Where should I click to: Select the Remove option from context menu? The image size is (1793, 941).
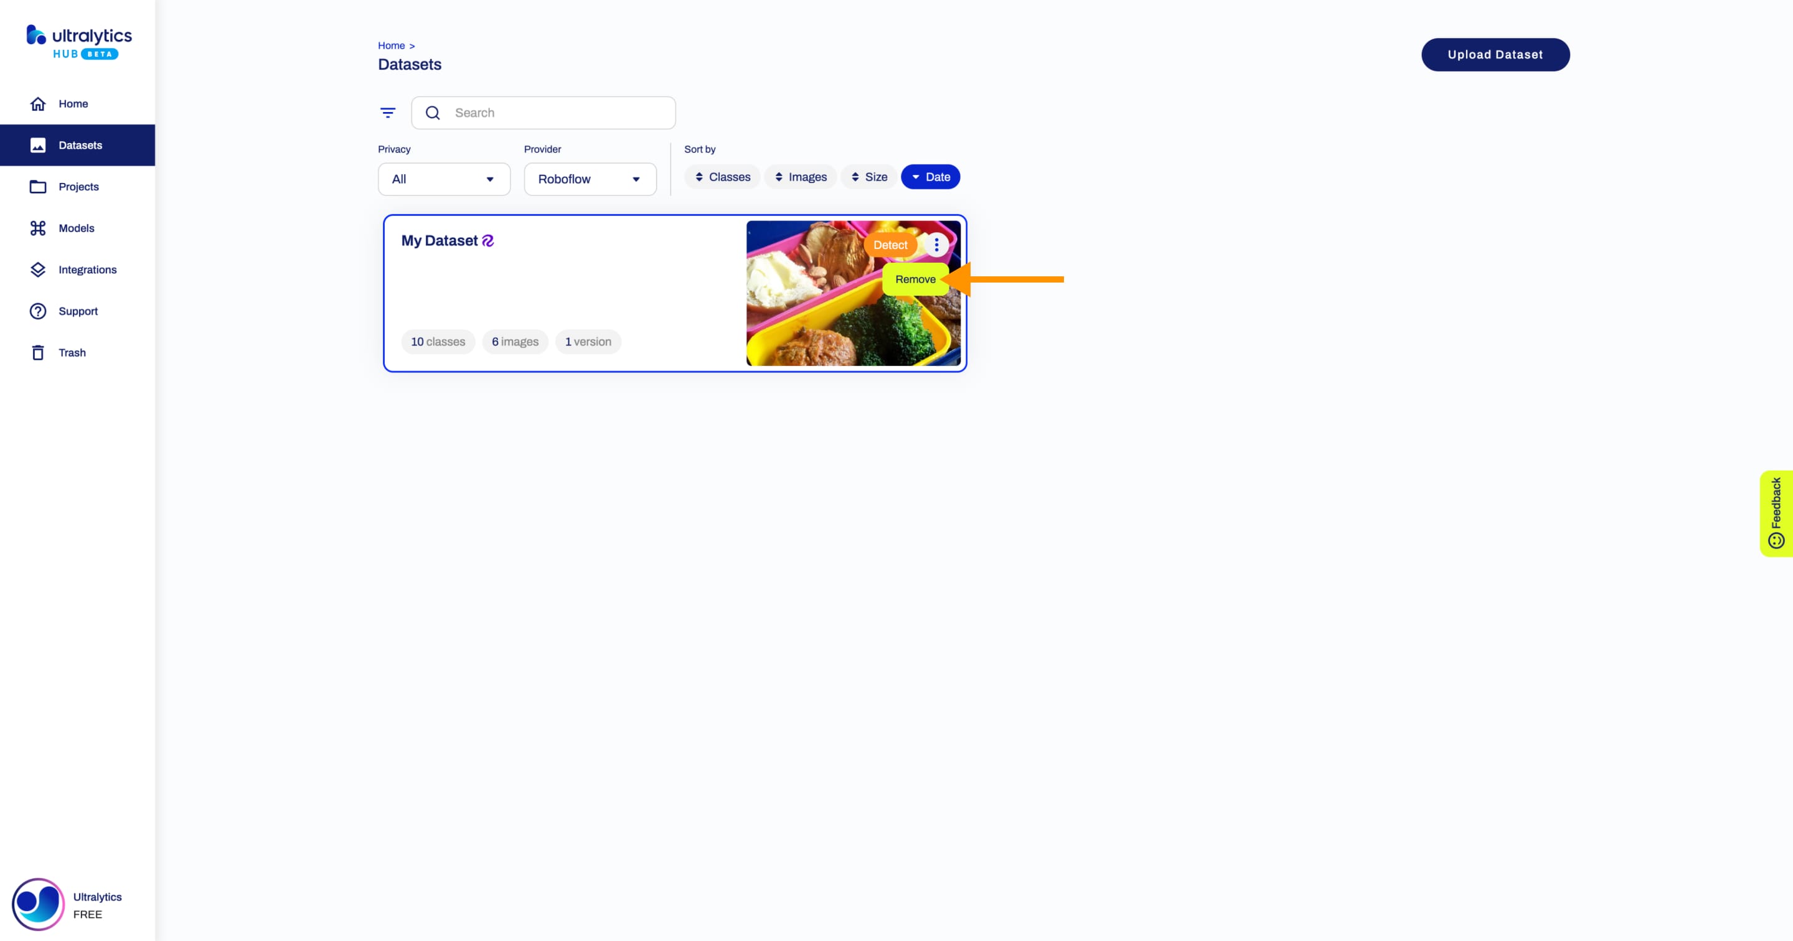pos(915,279)
